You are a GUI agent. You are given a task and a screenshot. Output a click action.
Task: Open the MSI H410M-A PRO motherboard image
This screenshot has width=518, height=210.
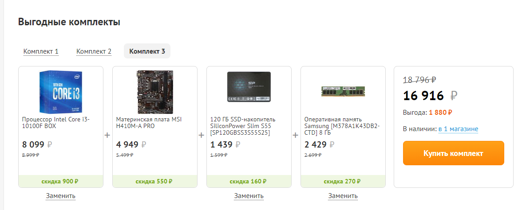click(x=155, y=92)
